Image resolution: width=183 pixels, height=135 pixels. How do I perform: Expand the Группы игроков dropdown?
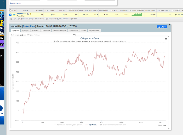pyautogui.click(x=70, y=19)
